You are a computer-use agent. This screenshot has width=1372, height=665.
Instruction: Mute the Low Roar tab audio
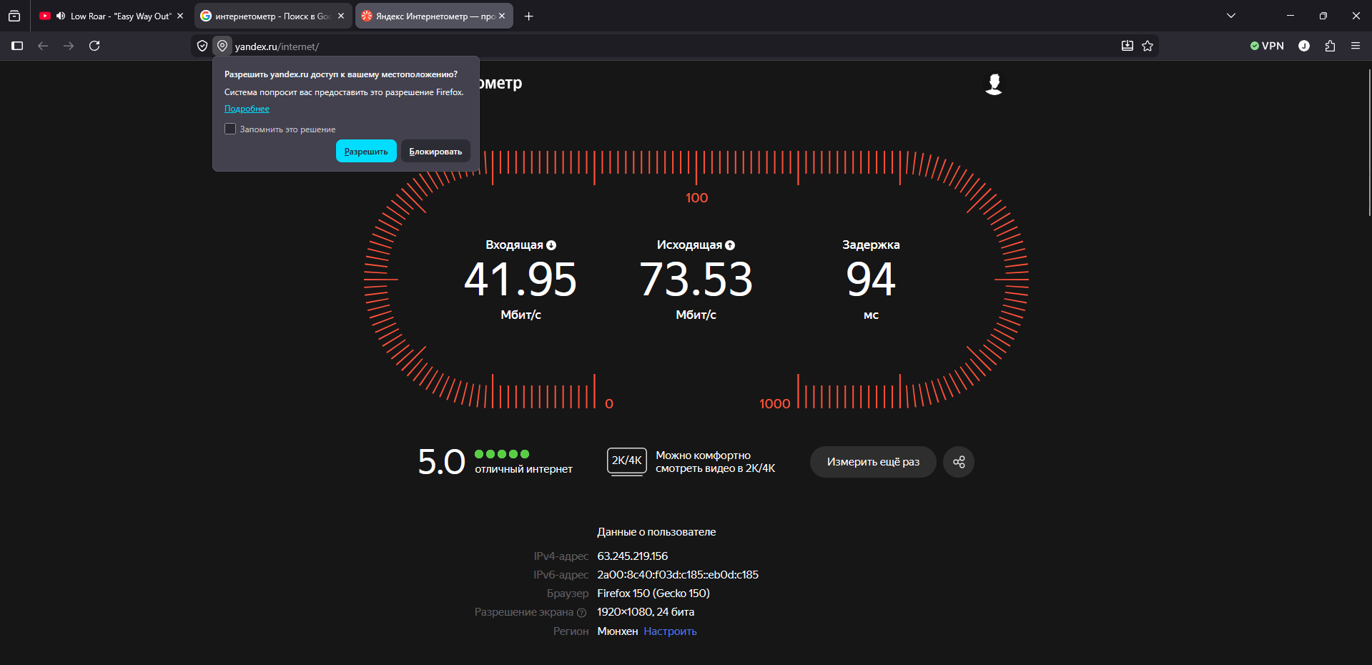tap(61, 16)
